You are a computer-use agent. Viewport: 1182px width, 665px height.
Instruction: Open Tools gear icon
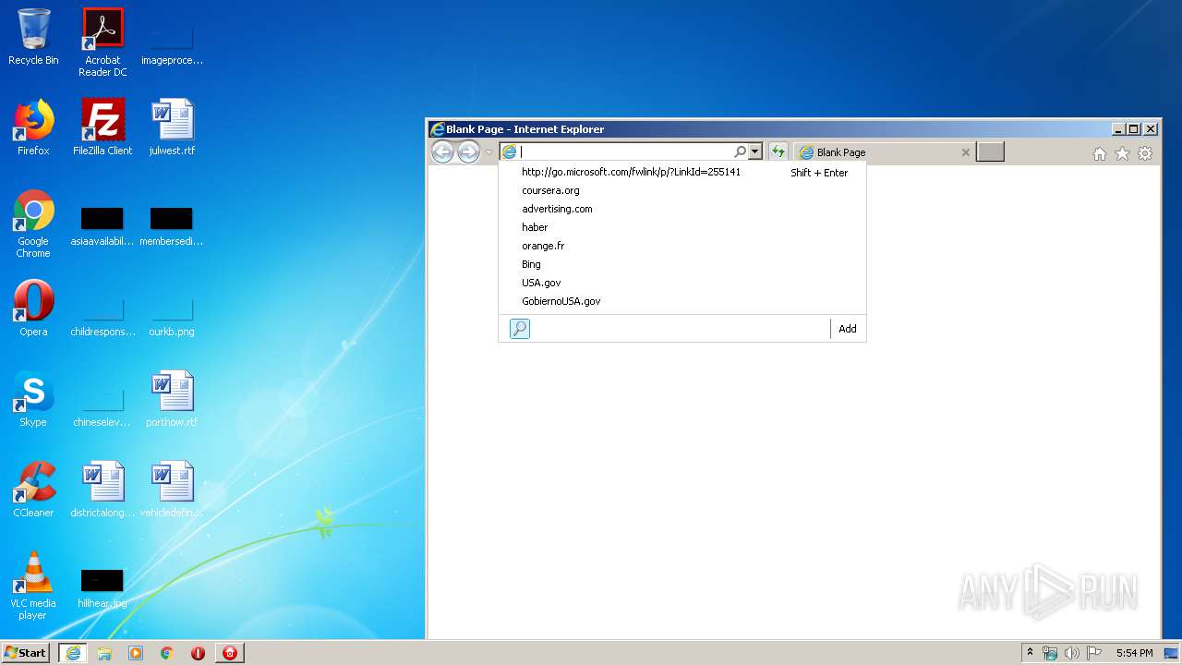[1145, 154]
